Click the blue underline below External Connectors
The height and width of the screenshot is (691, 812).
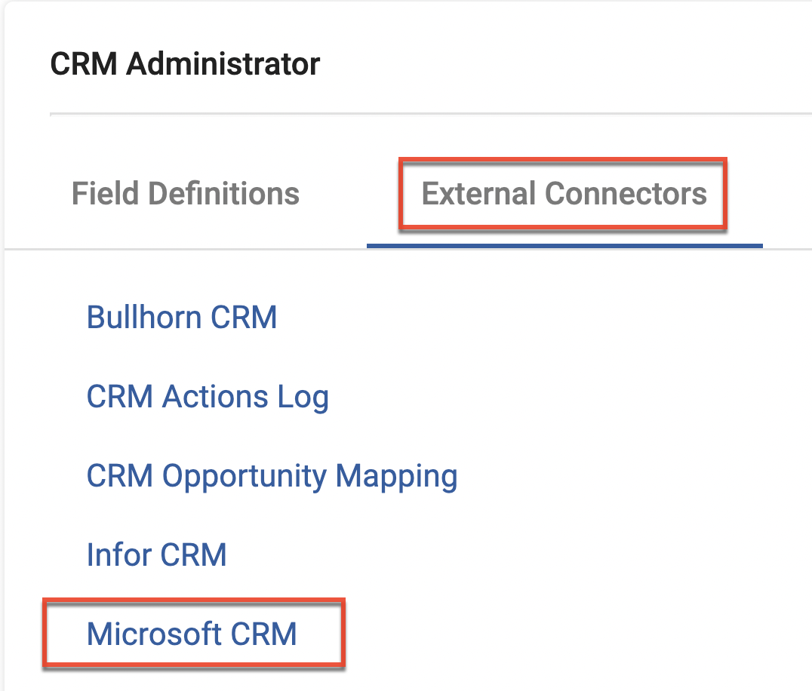click(564, 245)
